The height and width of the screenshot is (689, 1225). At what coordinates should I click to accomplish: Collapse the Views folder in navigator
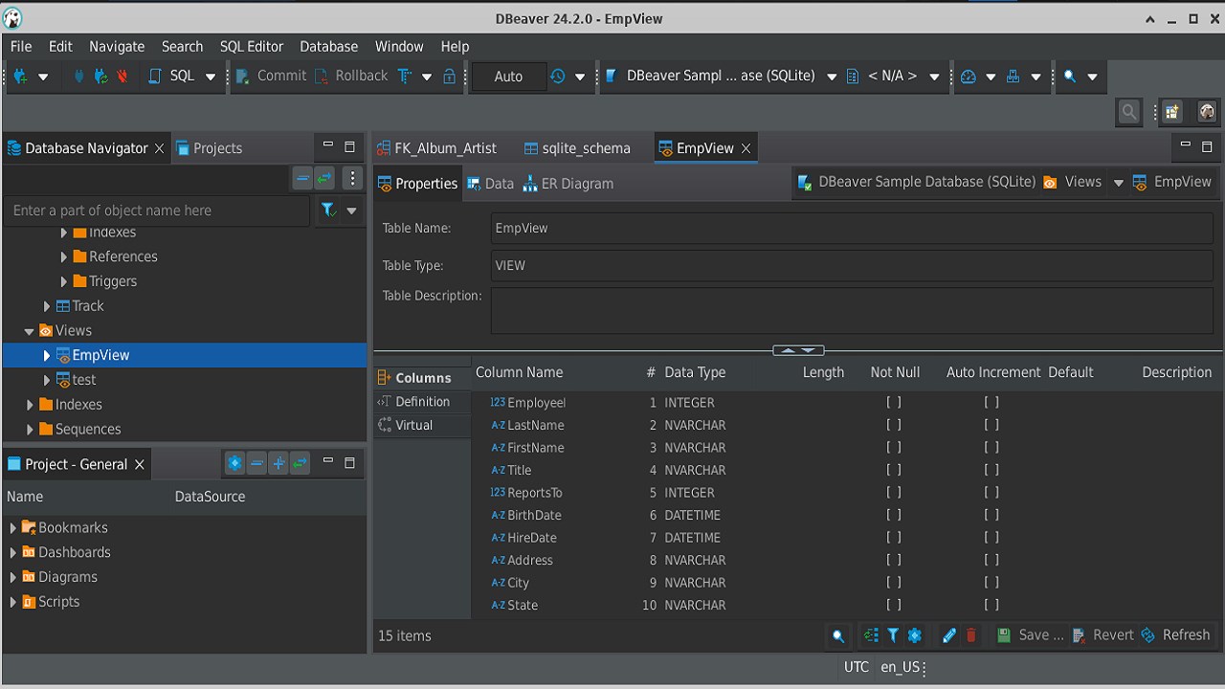tap(30, 331)
